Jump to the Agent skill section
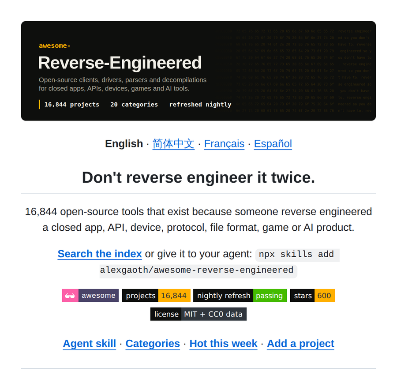 [x=90, y=344]
